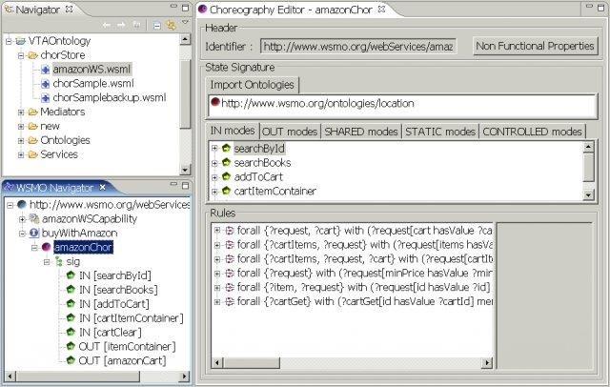Click the Non Functional Properties button

[x=536, y=47]
